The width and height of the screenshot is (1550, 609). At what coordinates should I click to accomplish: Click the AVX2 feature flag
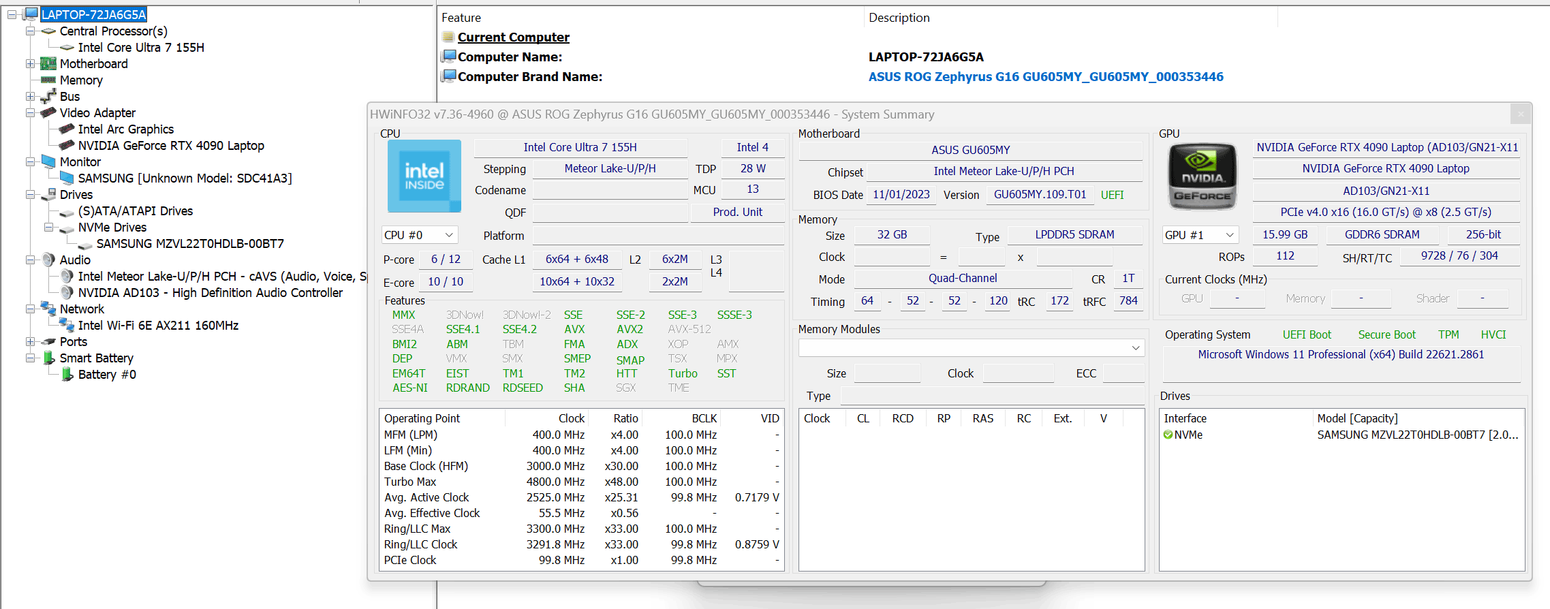[630, 329]
